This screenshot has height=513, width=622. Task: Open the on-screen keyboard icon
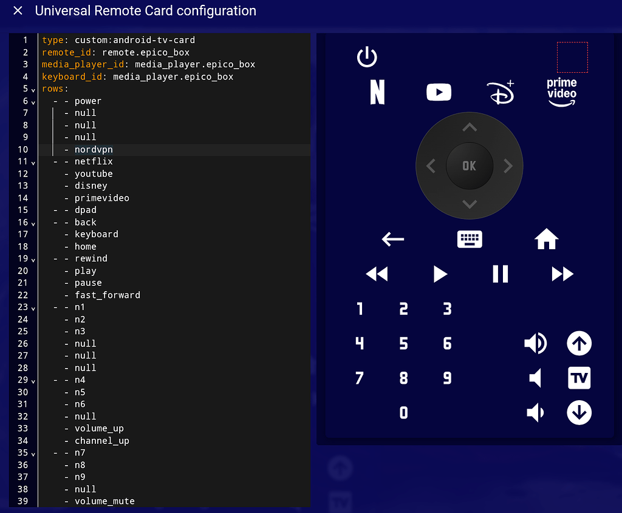[x=469, y=239]
